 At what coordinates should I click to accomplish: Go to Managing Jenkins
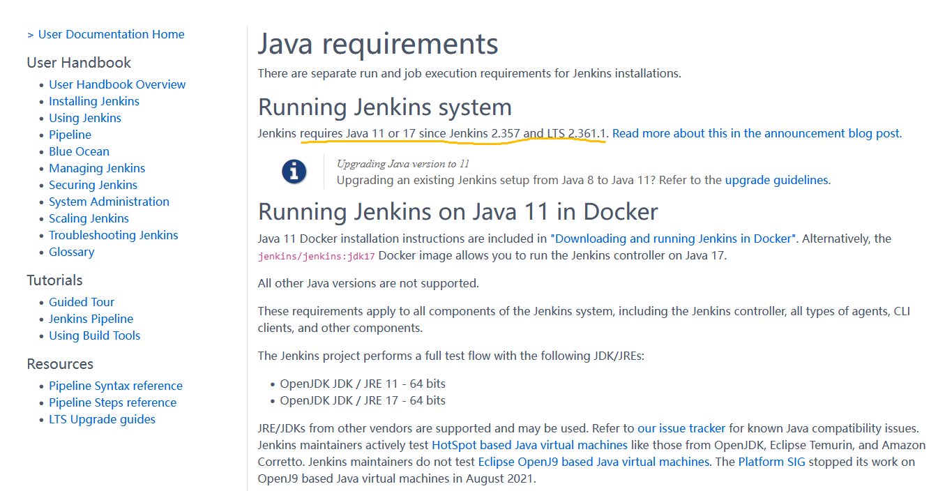97,168
